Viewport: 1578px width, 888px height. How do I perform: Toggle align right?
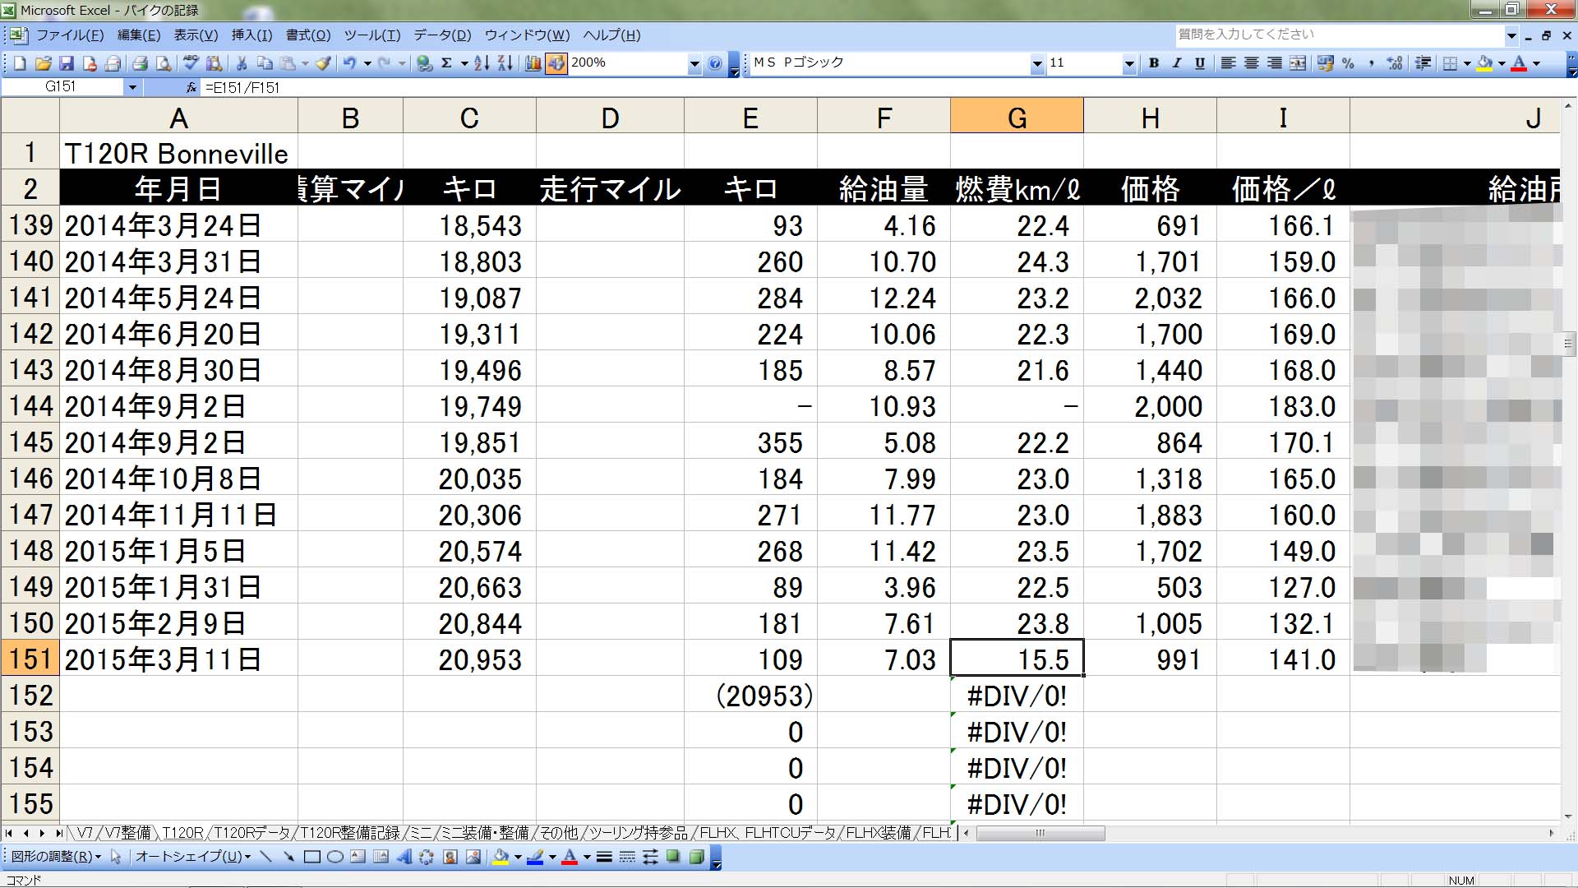pos(1274,63)
